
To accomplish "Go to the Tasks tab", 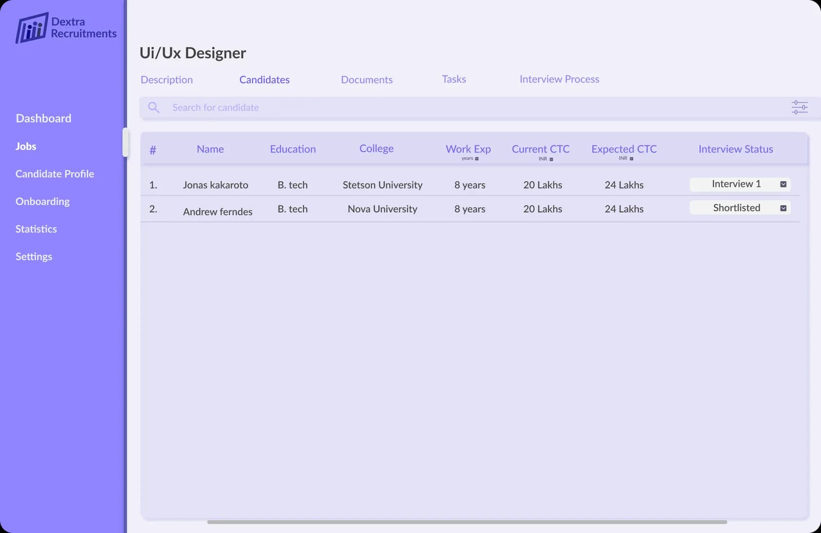I will tap(454, 79).
